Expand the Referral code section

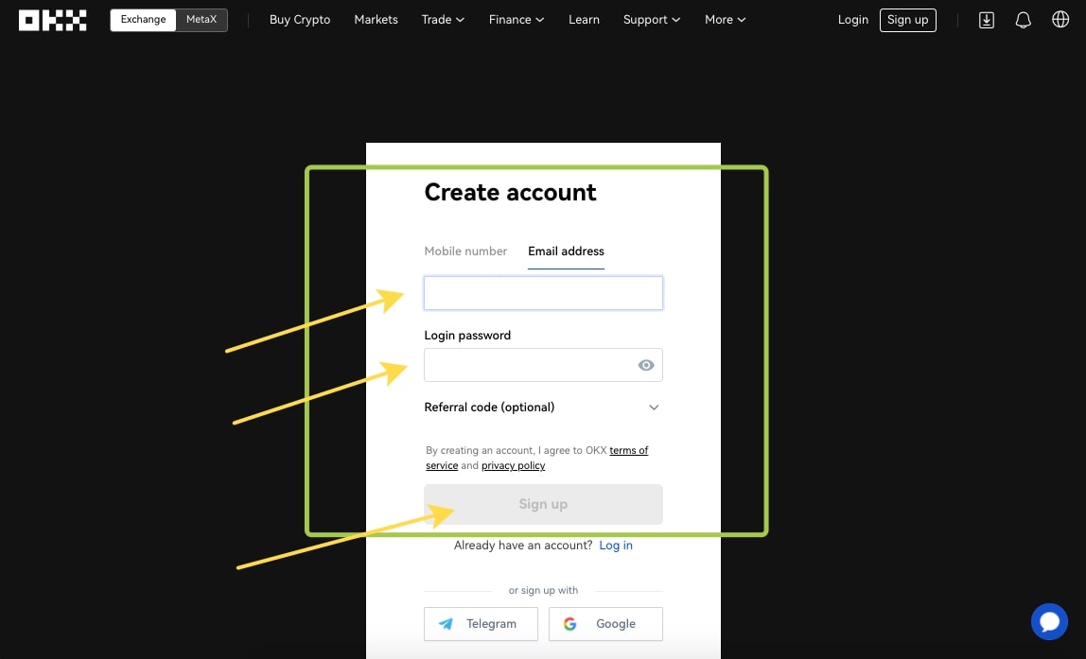pos(543,407)
